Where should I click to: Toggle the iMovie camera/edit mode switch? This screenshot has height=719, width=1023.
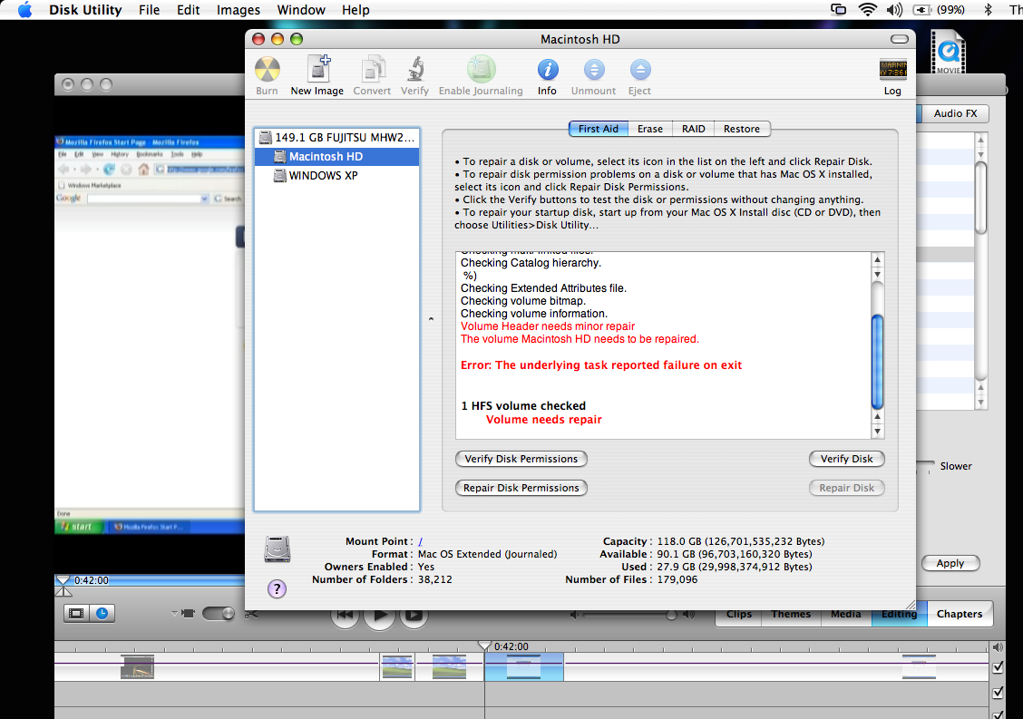(219, 613)
